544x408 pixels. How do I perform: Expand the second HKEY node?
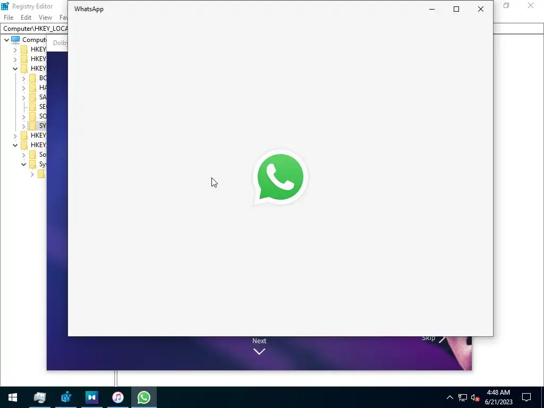coord(15,59)
